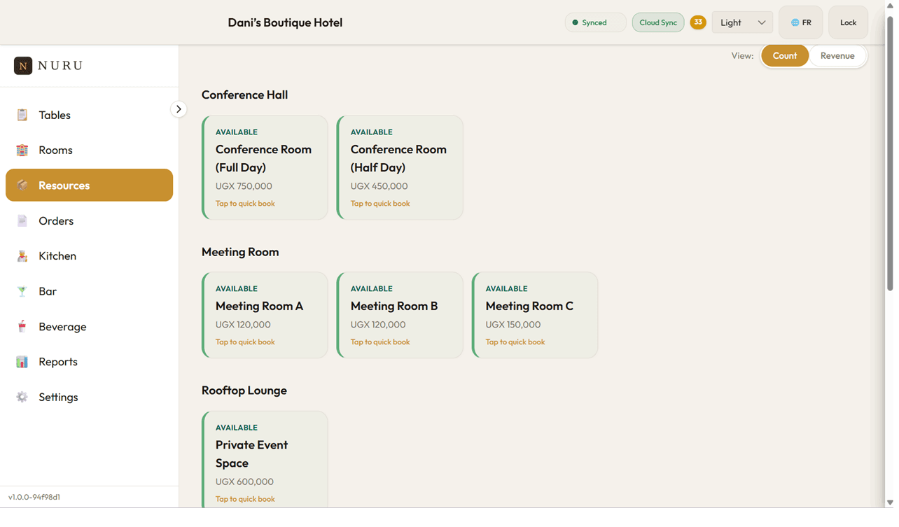The width and height of the screenshot is (899, 527).
Task: Click the Resources box icon
Action: tap(22, 185)
